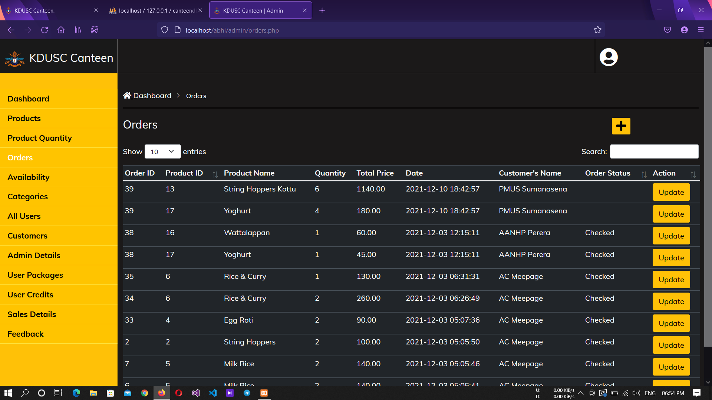Viewport: 712px width, 400px height.
Task: Click the yellow plus add order icon
Action: pyautogui.click(x=621, y=126)
